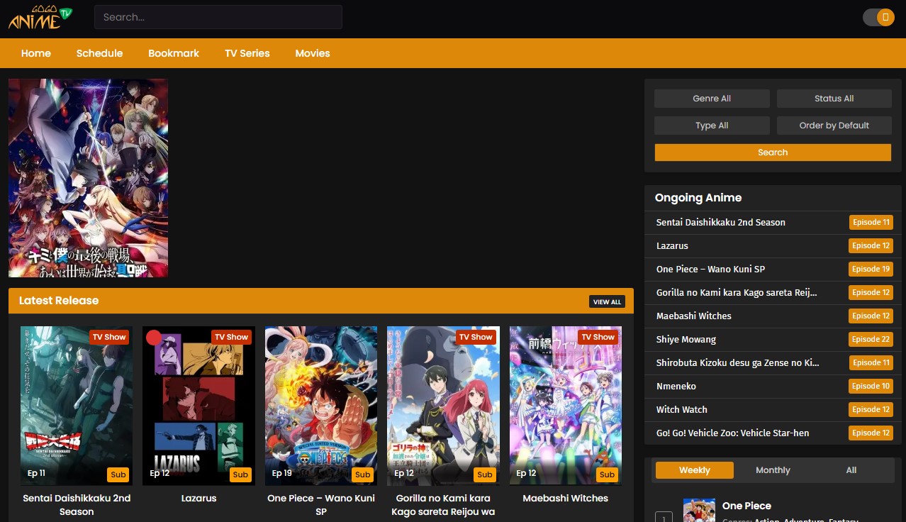Switch to the Weekly ranking tab
Screen dimensions: 906x522
[695, 470]
